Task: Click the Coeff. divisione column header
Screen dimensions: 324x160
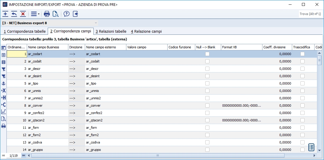Action: pyautogui.click(x=277, y=47)
